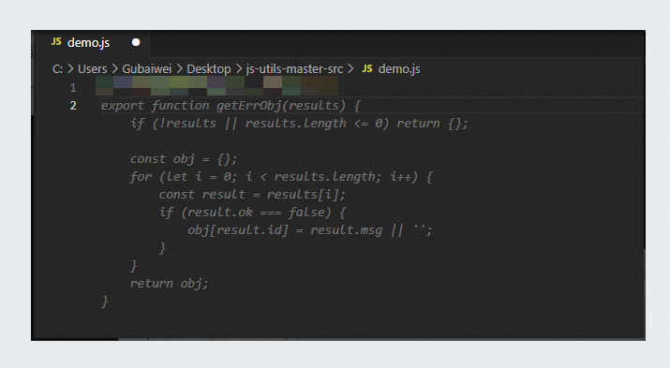The height and width of the screenshot is (368, 670).
Task: Place cursor on 'return obj;' line
Action: [x=169, y=284]
